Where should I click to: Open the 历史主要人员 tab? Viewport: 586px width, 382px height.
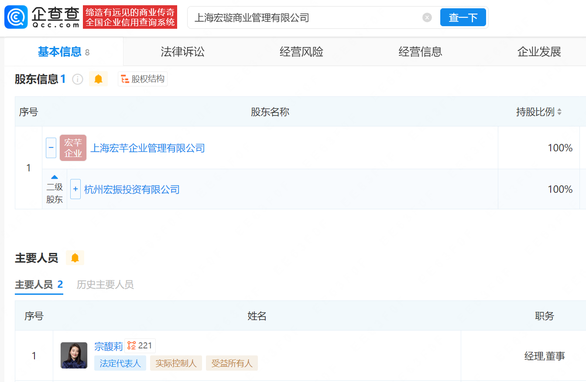(x=105, y=285)
